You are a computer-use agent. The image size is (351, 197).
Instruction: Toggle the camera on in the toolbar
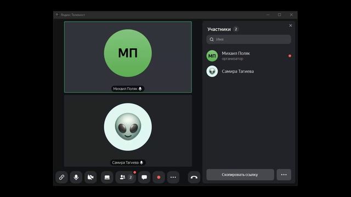[90, 177]
